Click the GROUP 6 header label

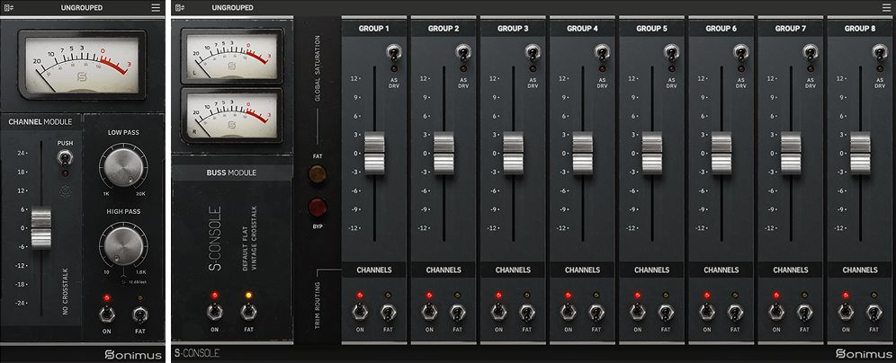721,28
